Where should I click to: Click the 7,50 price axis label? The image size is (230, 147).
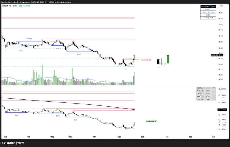pos(221,25)
